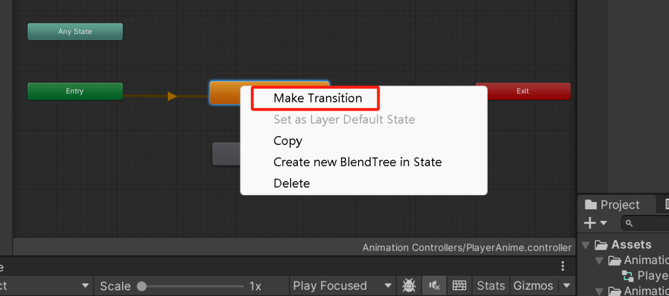Choose Create new BlendTree in State
Image resolution: width=669 pixels, height=296 pixels.
click(x=357, y=162)
